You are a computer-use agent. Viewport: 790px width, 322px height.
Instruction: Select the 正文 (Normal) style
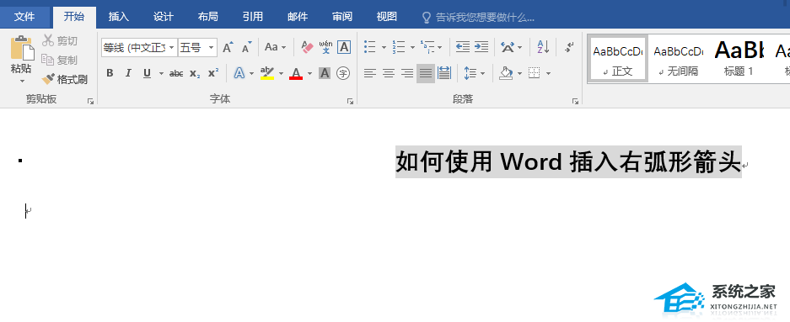pos(618,58)
